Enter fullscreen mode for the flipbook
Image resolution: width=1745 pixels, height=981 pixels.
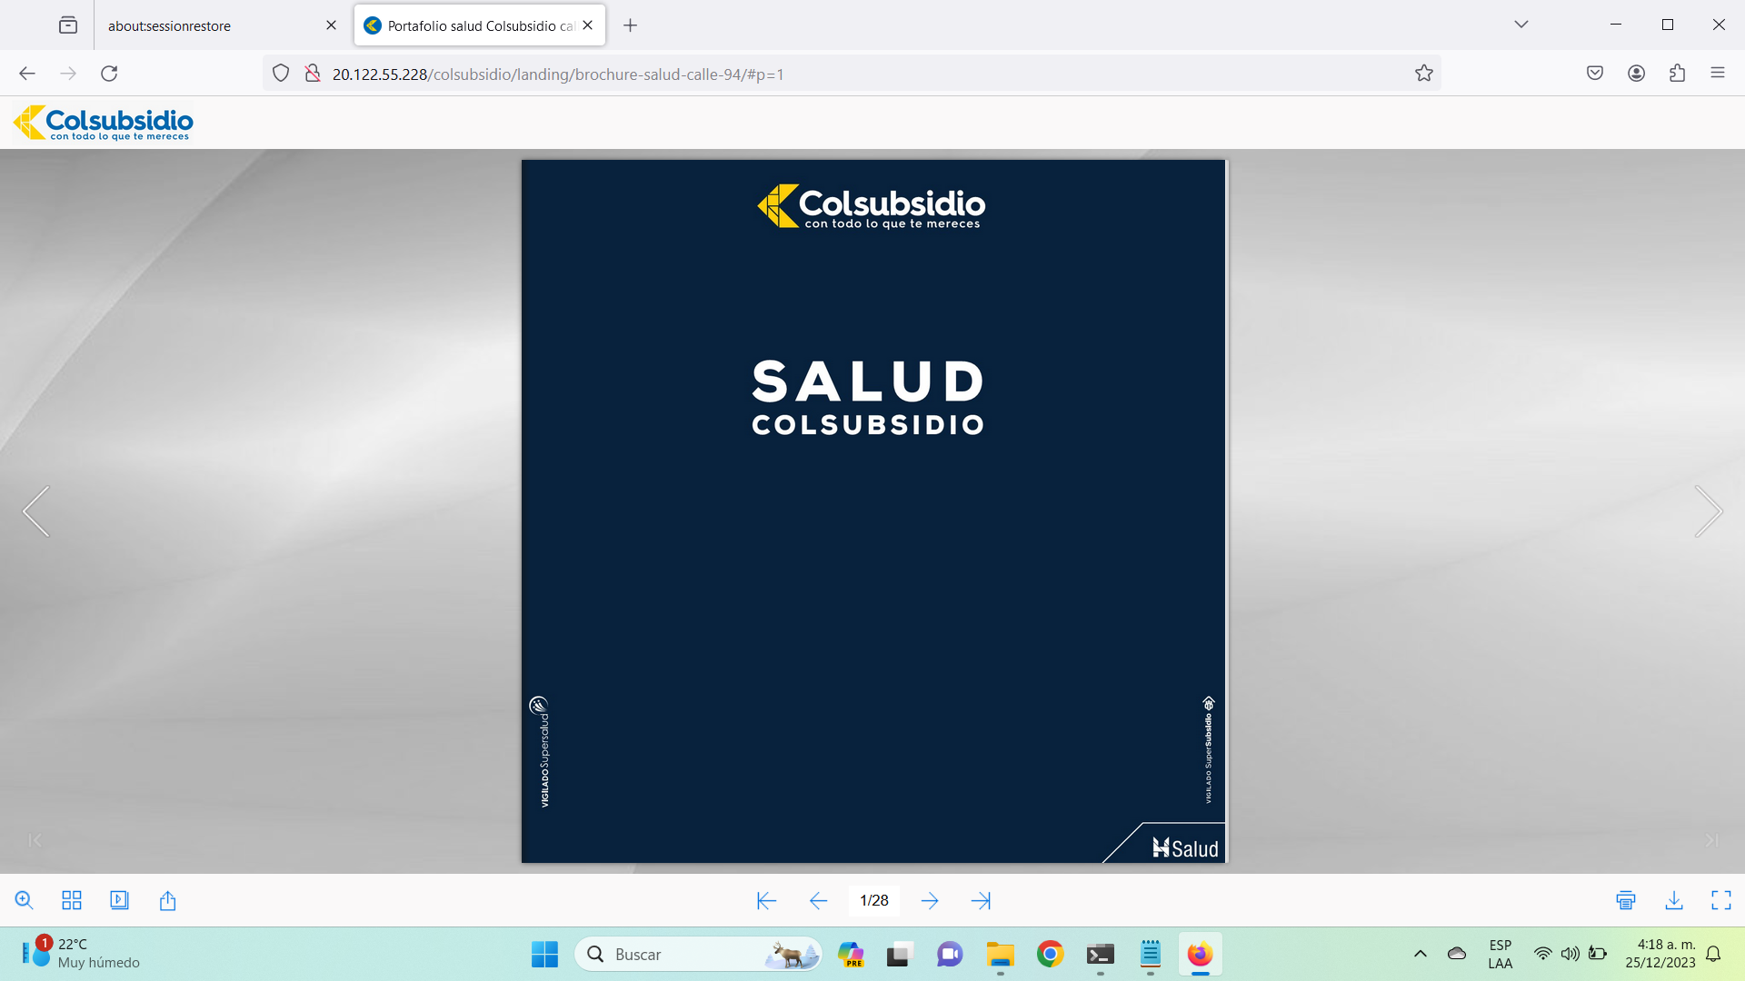[x=1721, y=900]
